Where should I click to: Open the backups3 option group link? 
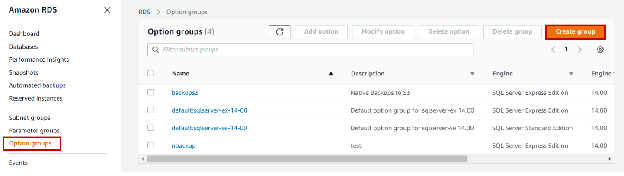(x=185, y=93)
